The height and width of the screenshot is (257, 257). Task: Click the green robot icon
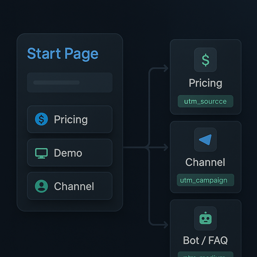click(x=205, y=218)
